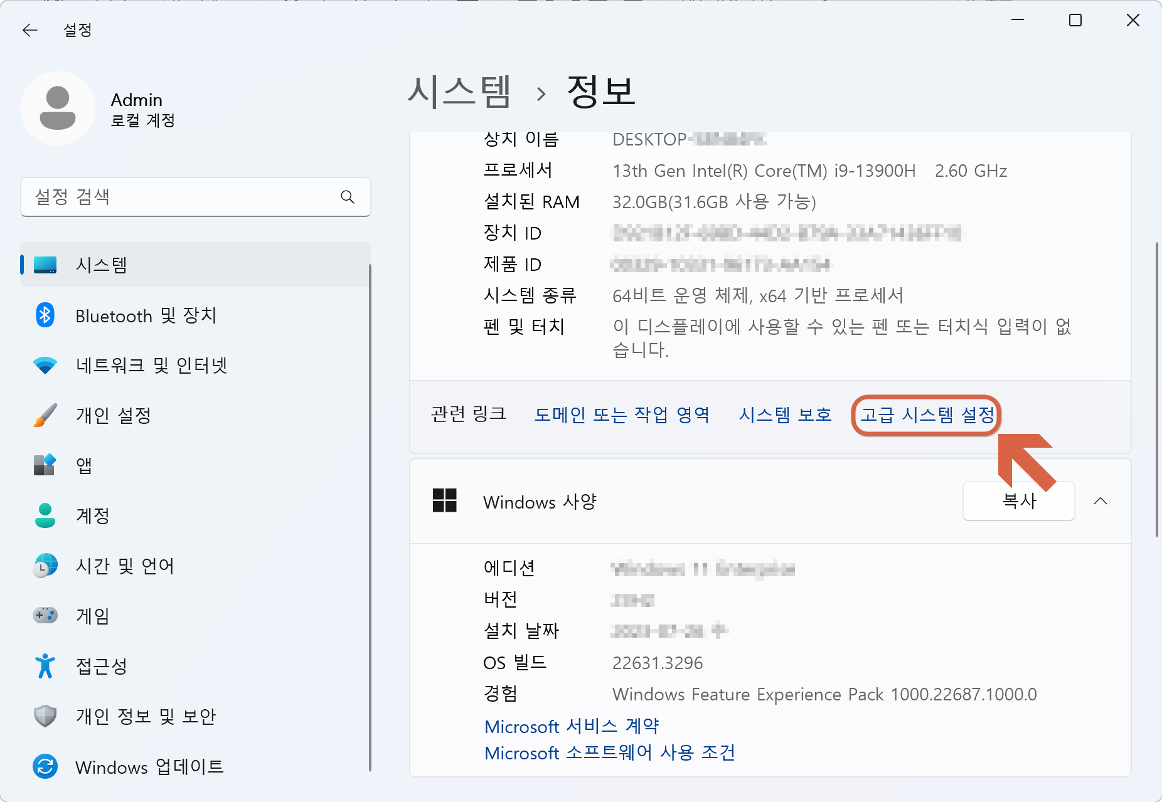This screenshot has width=1162, height=802.
Task: Click the Accounts person icon
Action: point(45,515)
